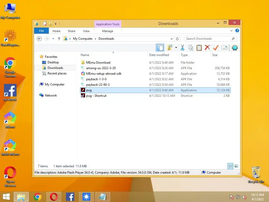Open DataWagon desktop shortcut
The height and width of the screenshot is (202, 269).
coord(10,38)
